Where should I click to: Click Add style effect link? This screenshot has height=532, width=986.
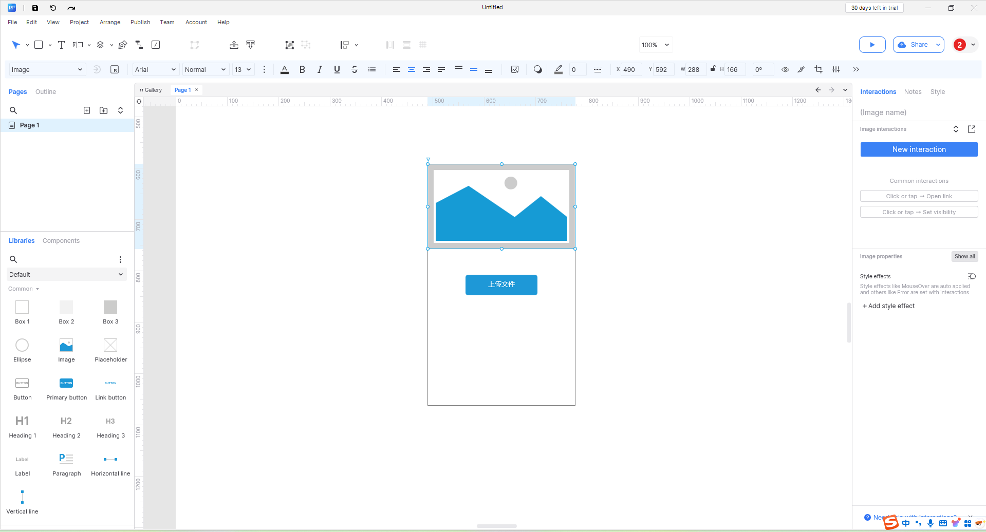[889, 306]
